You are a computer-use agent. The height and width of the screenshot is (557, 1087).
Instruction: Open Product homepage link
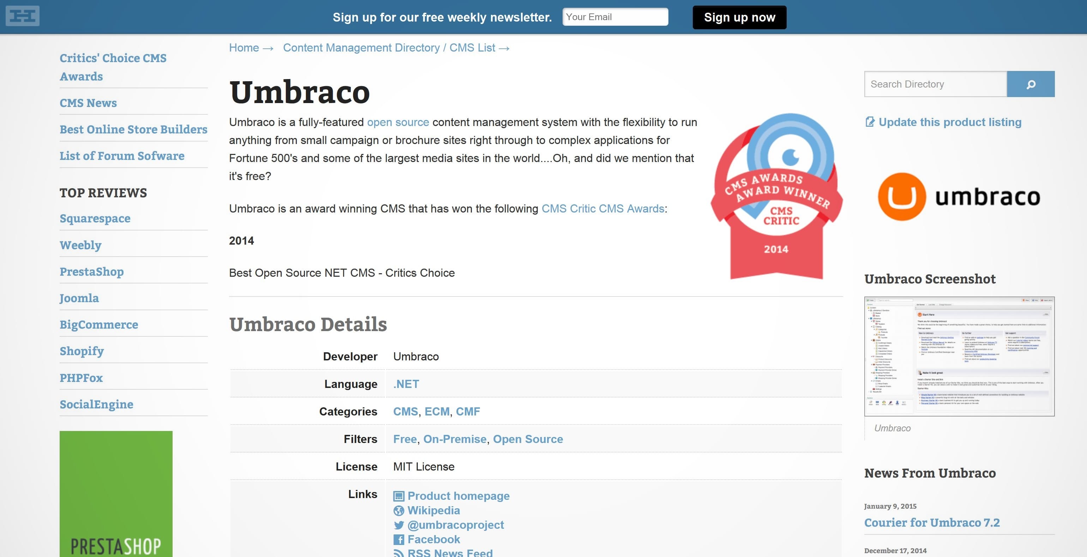tap(459, 496)
